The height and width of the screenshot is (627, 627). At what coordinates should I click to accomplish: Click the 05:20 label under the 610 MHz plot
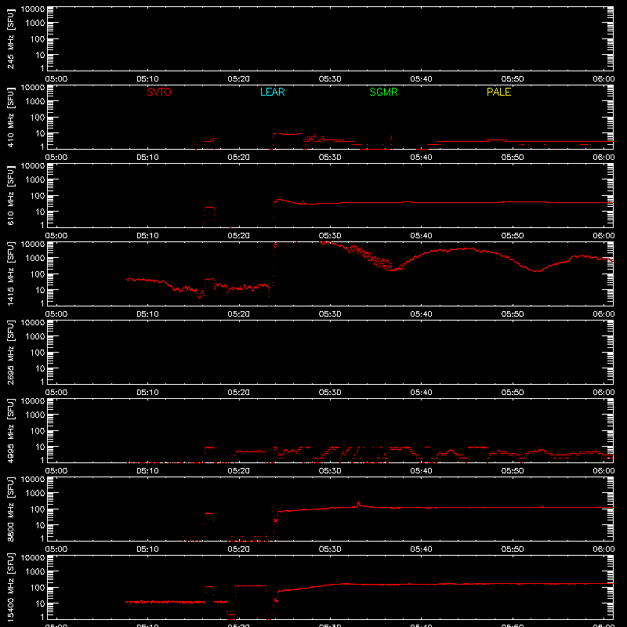coord(239,236)
